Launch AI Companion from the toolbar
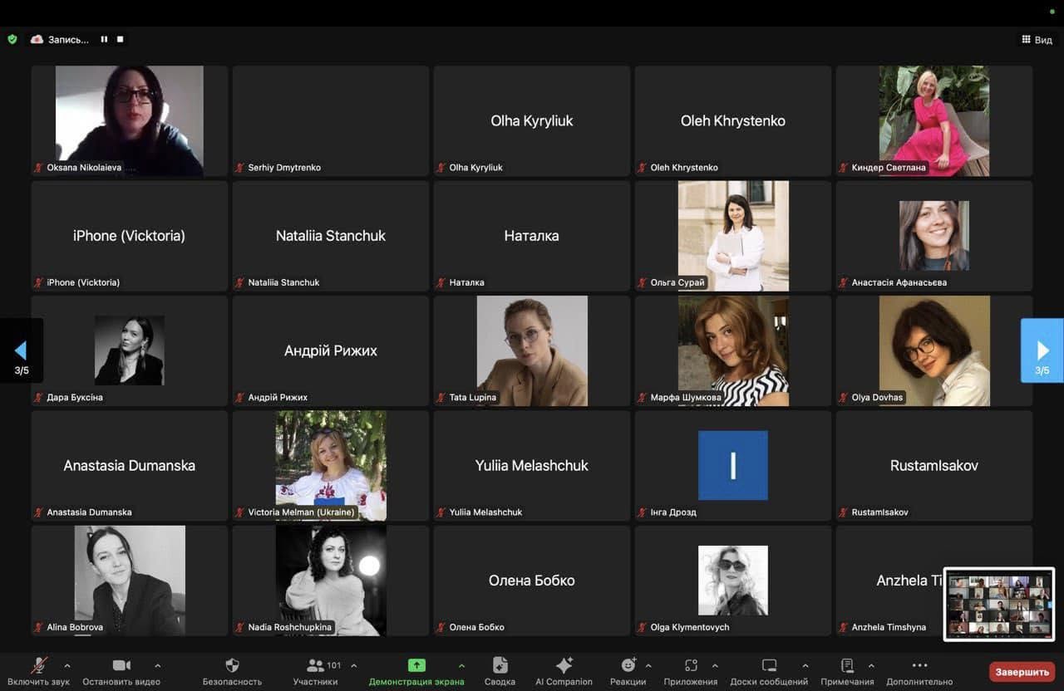 [x=564, y=666]
